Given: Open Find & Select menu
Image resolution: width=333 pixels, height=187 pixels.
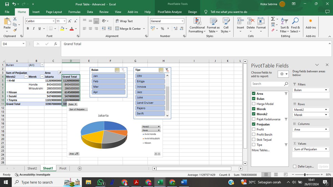Looking at the screenshot, I should (x=295, y=25).
